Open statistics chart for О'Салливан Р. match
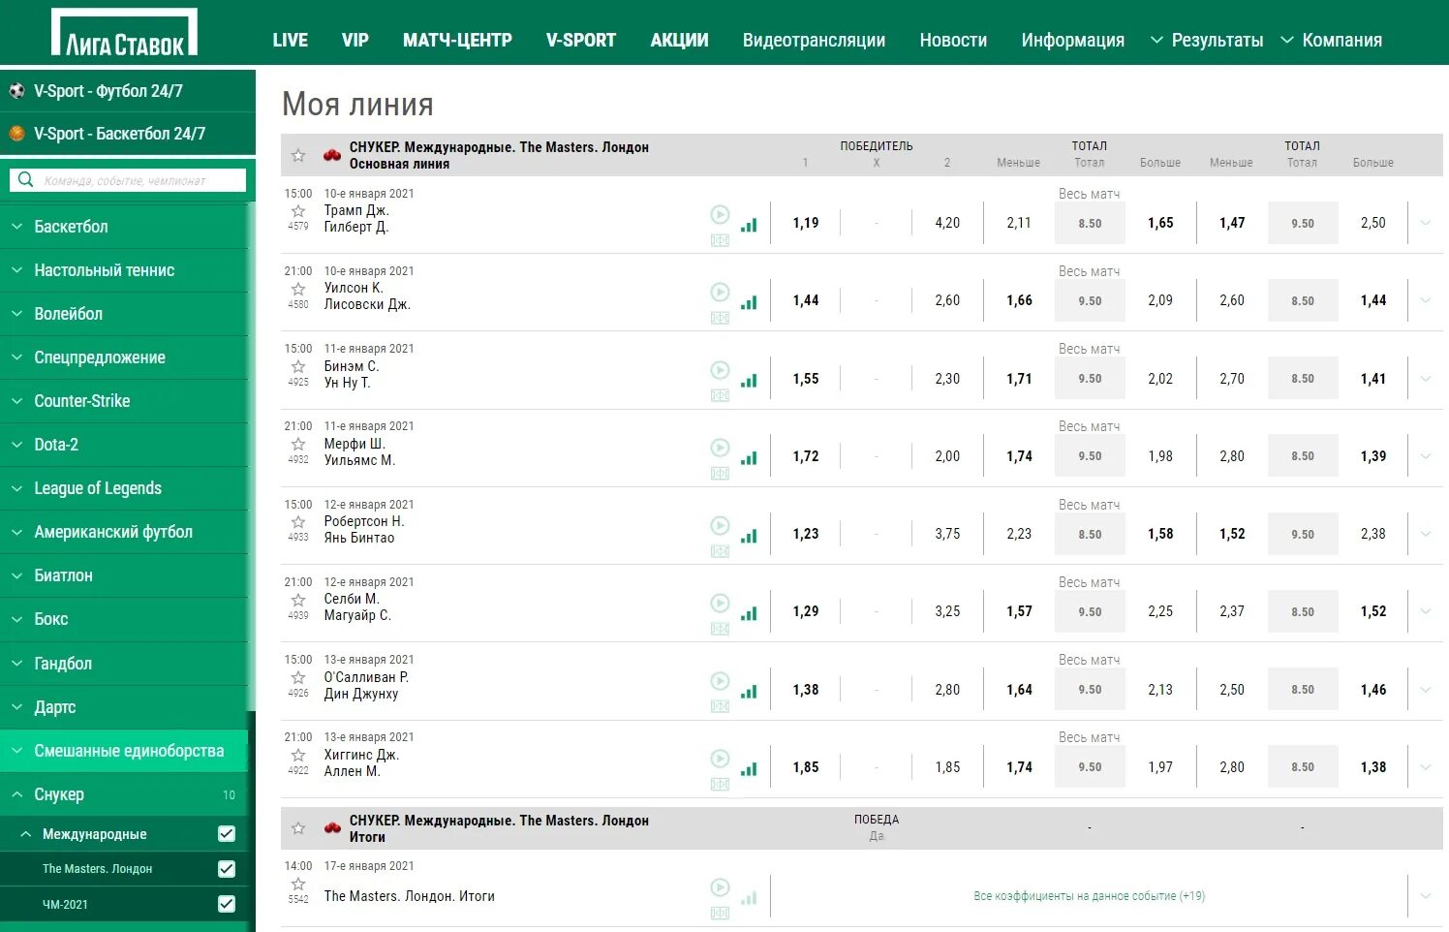This screenshot has width=1449, height=932. pos(749,692)
